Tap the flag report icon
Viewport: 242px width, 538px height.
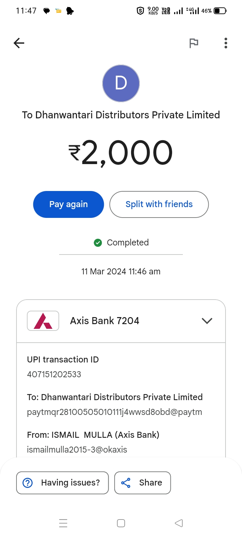(194, 43)
